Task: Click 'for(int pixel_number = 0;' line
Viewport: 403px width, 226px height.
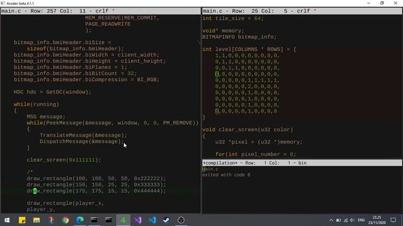Action: (x=256, y=154)
